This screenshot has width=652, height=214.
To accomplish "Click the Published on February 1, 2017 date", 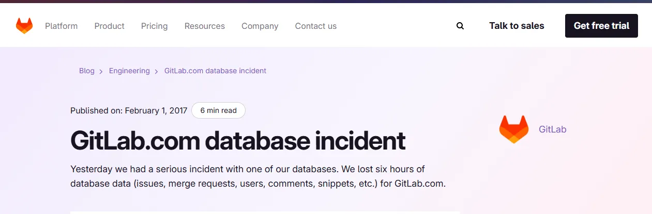I will (129, 110).
